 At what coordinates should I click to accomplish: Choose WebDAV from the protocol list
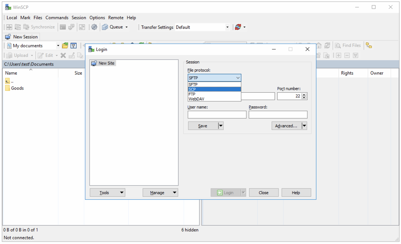click(x=214, y=99)
